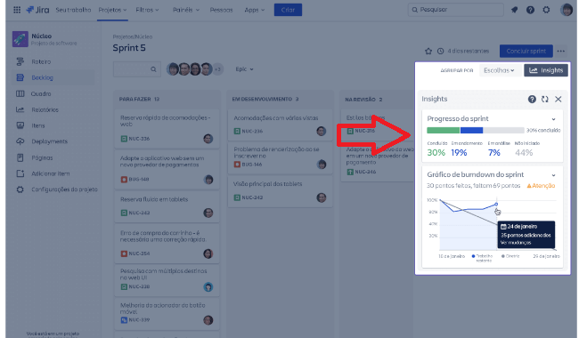This screenshot has height=338, width=587.
Task: Click the Núcleo project rocket icon
Action: (x=20, y=39)
